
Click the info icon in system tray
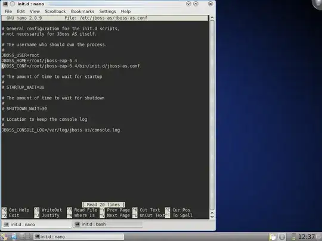[282, 237]
